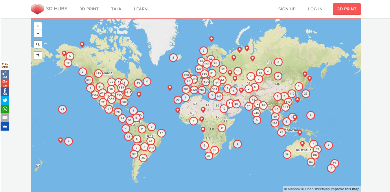390x192 pixels.
Task: Open the Mapbox attribution link
Action: click(x=292, y=189)
